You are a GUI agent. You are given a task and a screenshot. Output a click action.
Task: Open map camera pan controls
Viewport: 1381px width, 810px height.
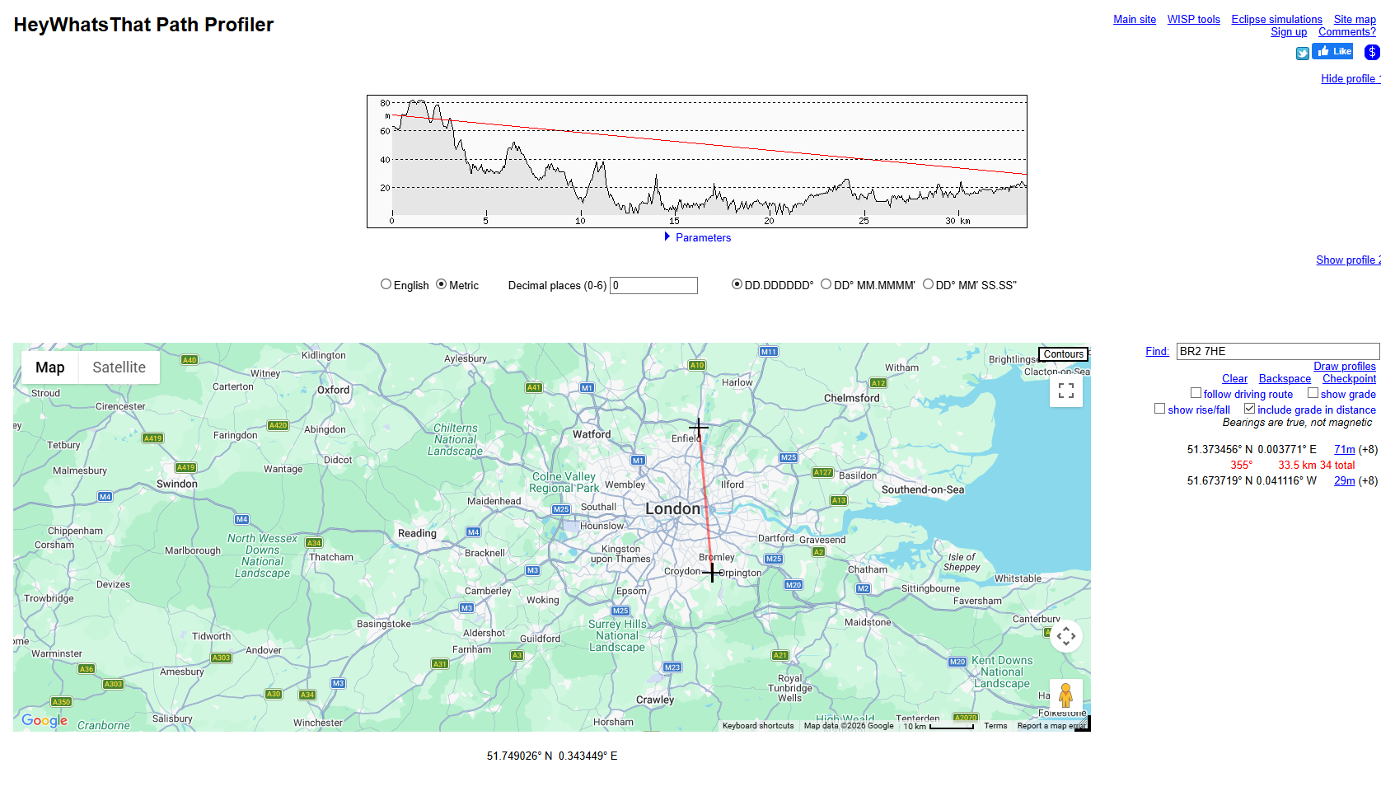(1065, 636)
